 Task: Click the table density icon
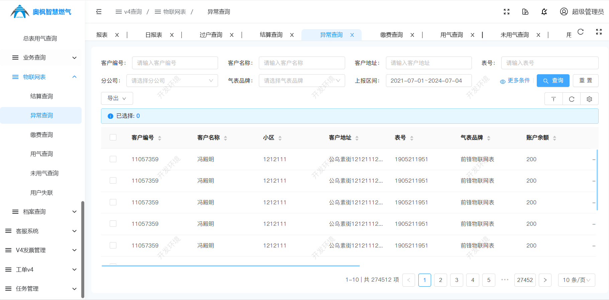553,99
